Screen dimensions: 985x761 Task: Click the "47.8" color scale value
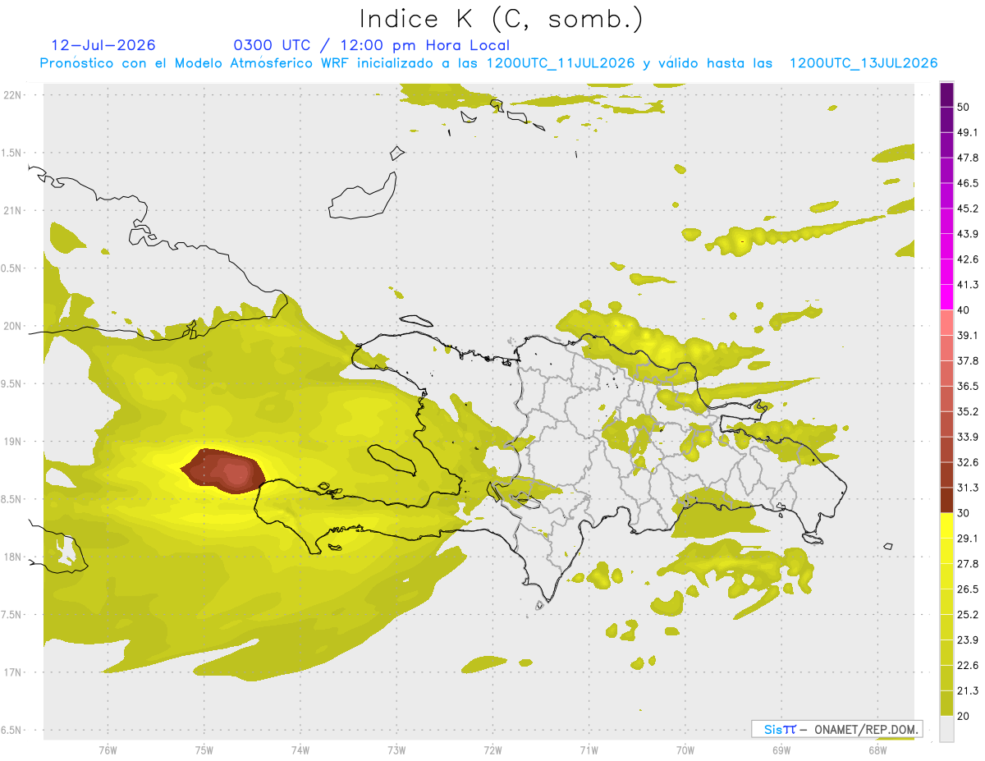968,158
